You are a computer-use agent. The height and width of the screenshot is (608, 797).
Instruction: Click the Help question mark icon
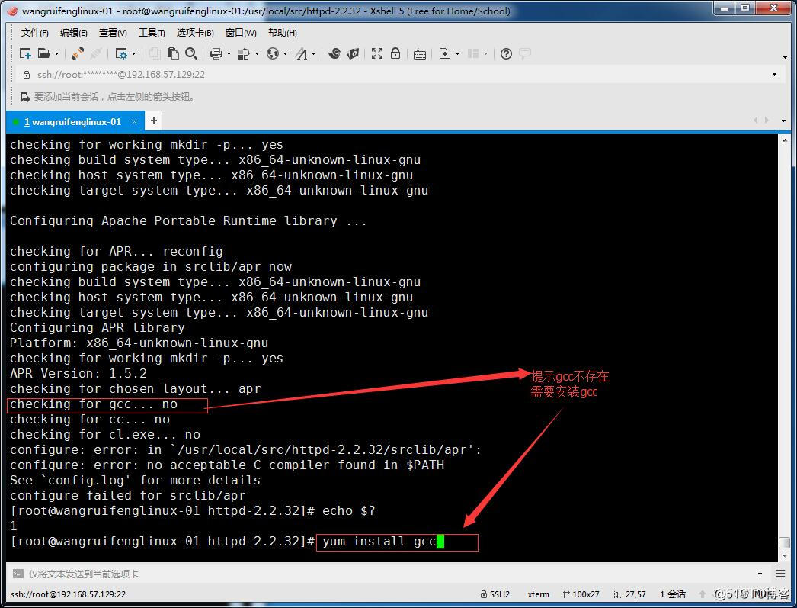tap(506, 53)
